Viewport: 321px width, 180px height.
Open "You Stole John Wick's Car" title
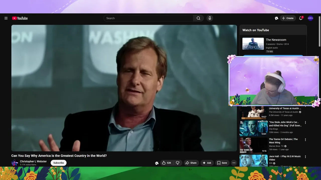[x=285, y=124]
